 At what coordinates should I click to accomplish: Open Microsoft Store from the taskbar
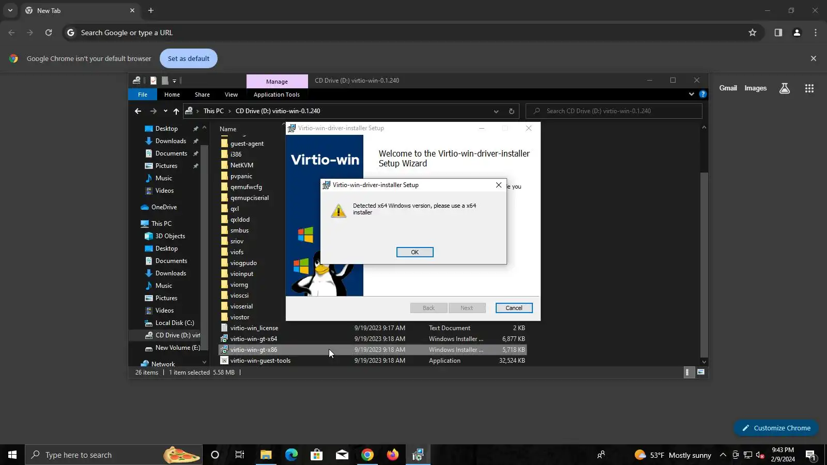(x=317, y=455)
